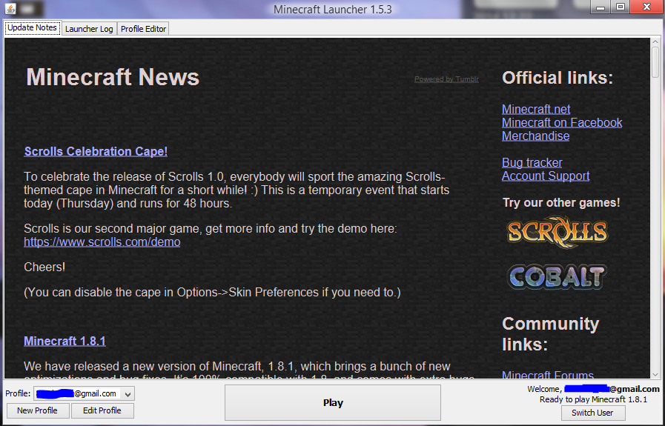The height and width of the screenshot is (426, 665).
Task: Visit the Minecraft.net official link
Action: [536, 110]
